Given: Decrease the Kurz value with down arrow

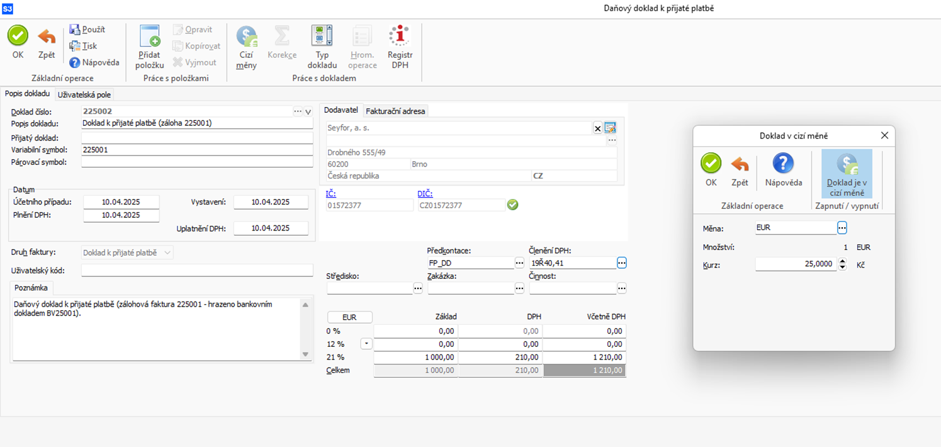Looking at the screenshot, I should tap(843, 268).
